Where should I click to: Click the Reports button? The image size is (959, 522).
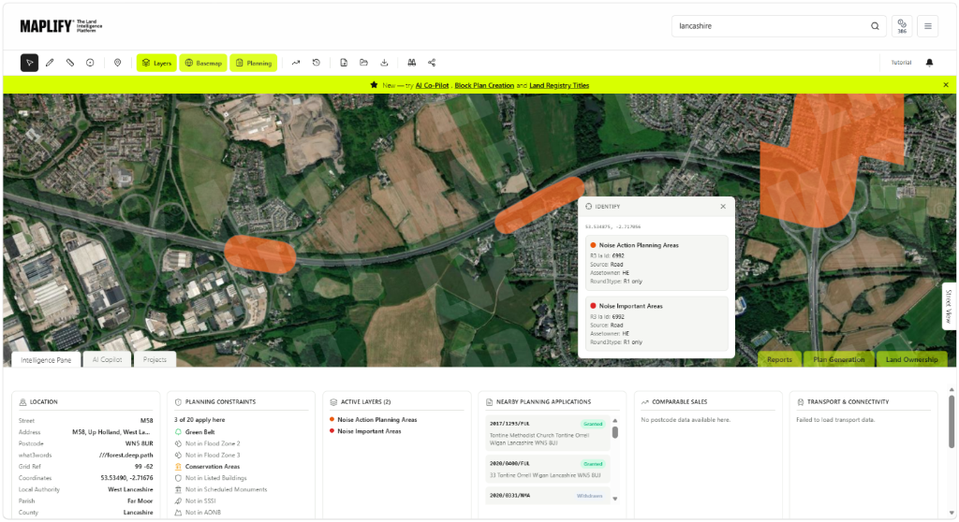tap(779, 359)
